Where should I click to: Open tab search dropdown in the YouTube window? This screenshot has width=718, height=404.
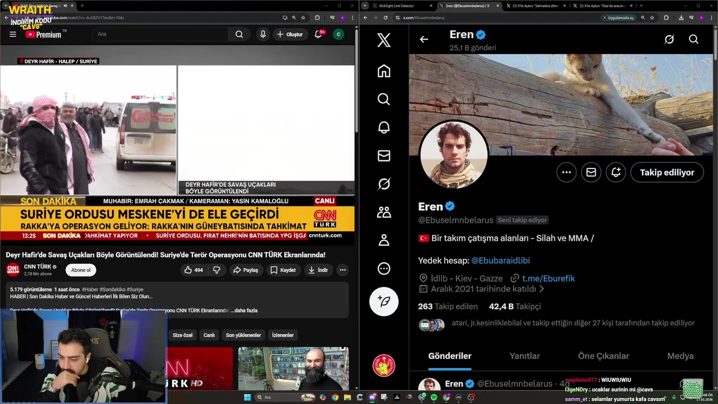(x=5, y=6)
